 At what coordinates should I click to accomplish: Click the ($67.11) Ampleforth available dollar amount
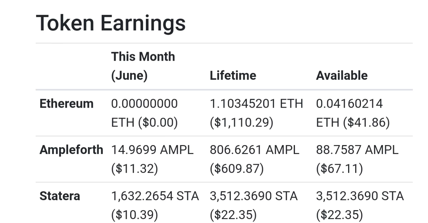[x=340, y=169]
